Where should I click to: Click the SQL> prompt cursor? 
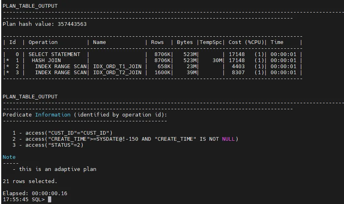[x=50, y=200]
